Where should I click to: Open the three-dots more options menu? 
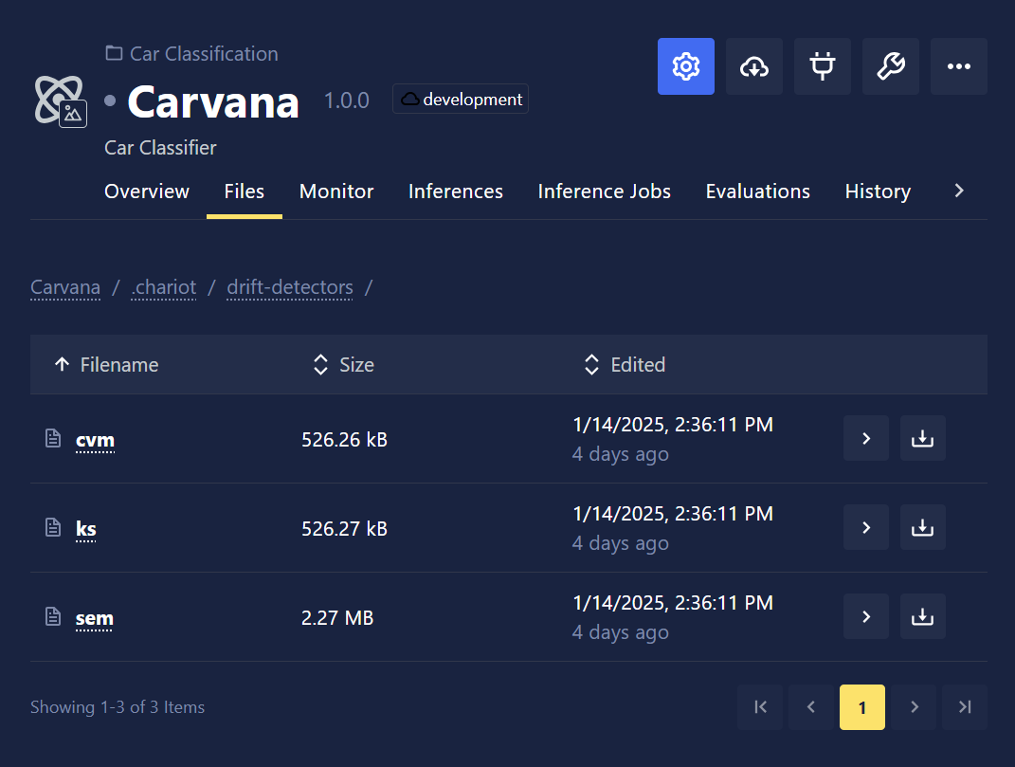tap(959, 66)
